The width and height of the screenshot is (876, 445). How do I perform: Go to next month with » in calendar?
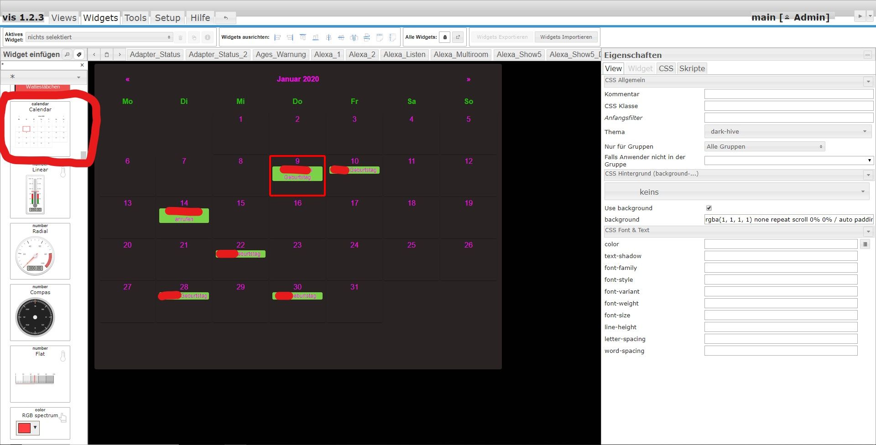click(468, 79)
